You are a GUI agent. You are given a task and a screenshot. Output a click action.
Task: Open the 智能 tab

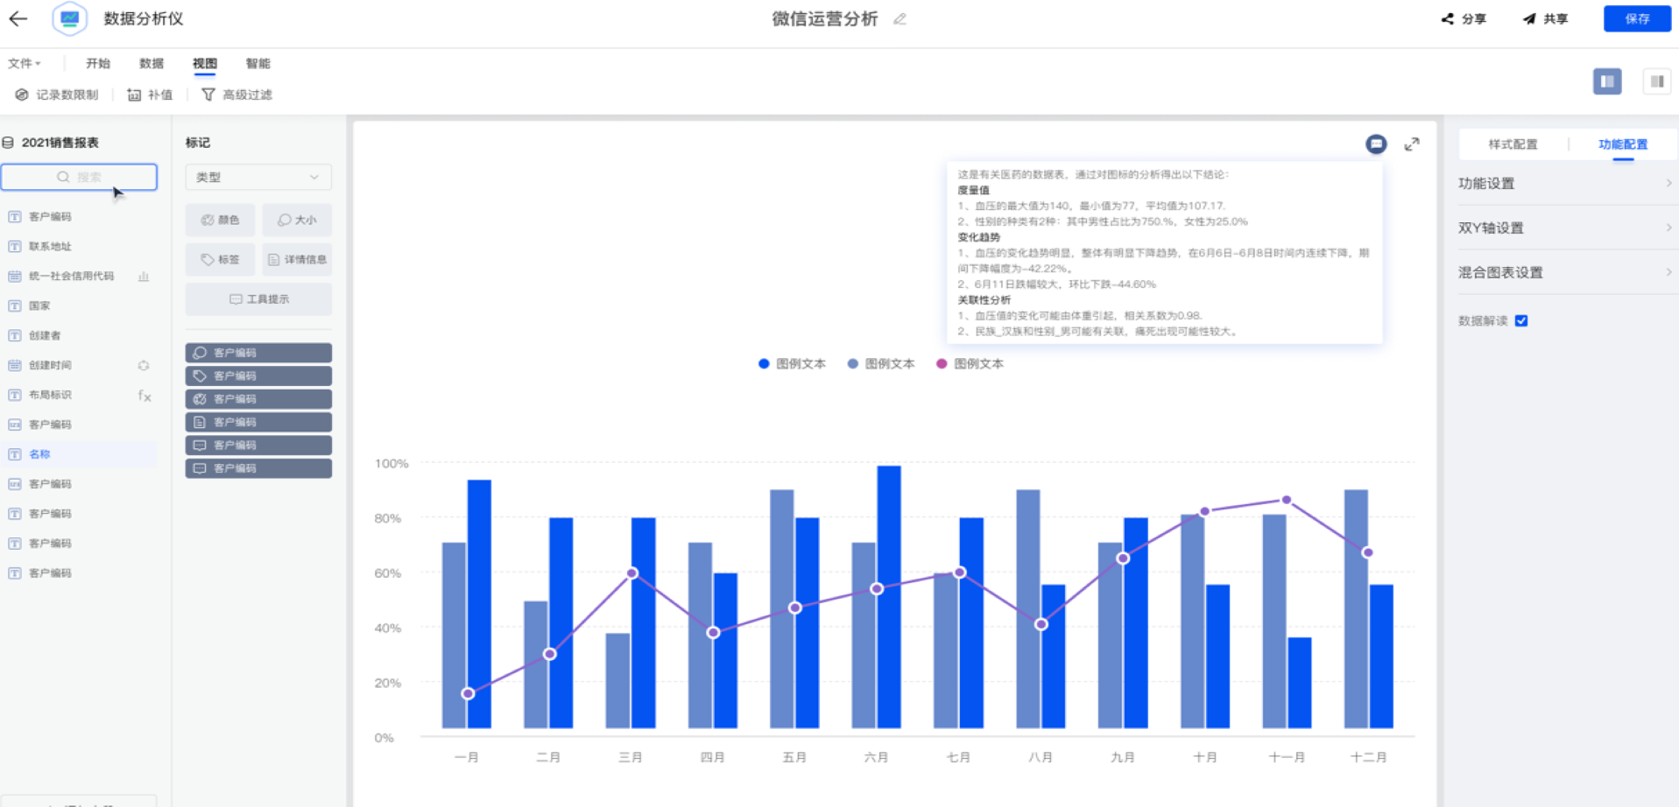pos(258,63)
